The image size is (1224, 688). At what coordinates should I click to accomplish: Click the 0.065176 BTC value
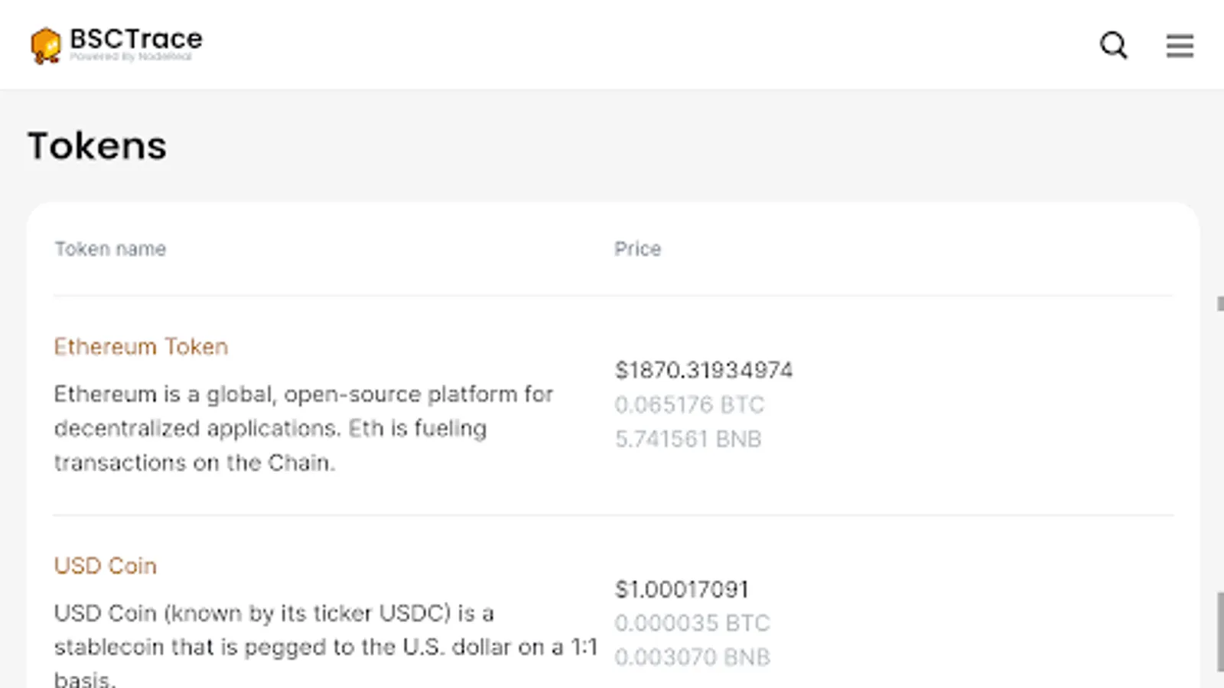point(689,405)
